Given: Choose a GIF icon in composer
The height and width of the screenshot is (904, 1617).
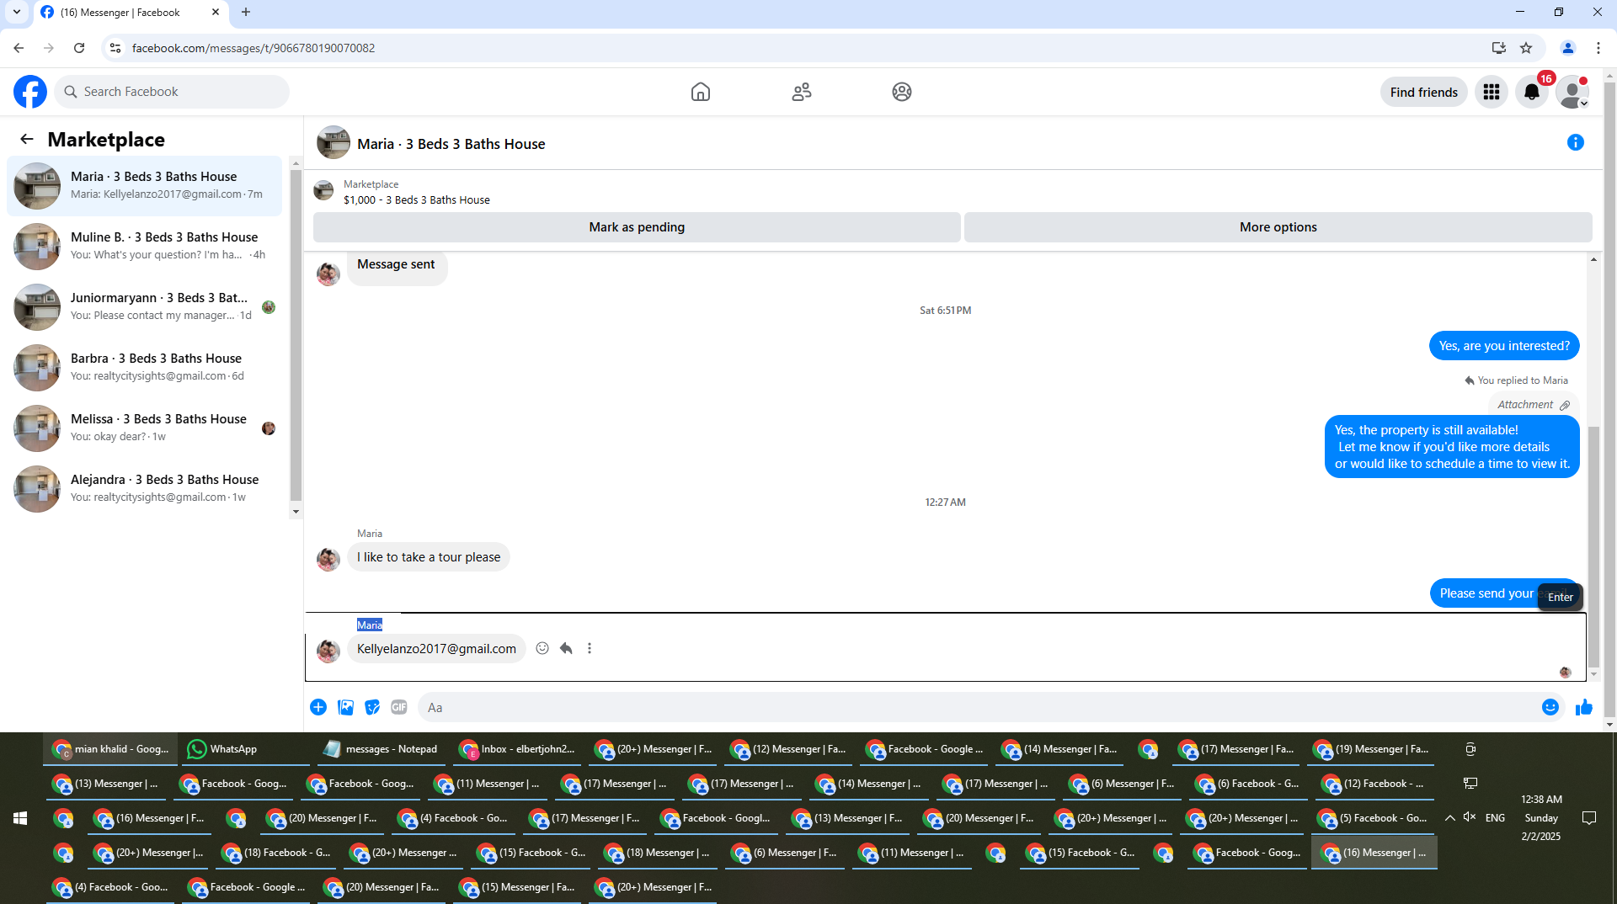Looking at the screenshot, I should pos(399,707).
